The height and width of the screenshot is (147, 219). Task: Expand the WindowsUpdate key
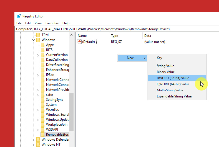(x=38, y=120)
